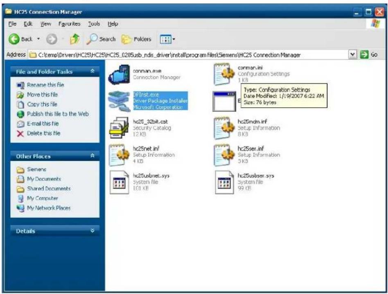Viewport: 388px width, 294px height.
Task: Open the Back history dropdown arrow
Action: click(x=38, y=39)
